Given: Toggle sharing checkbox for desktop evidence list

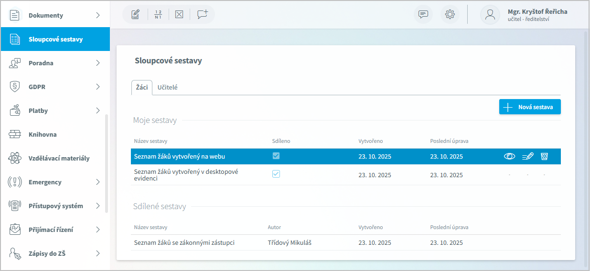Looking at the screenshot, I should [276, 174].
